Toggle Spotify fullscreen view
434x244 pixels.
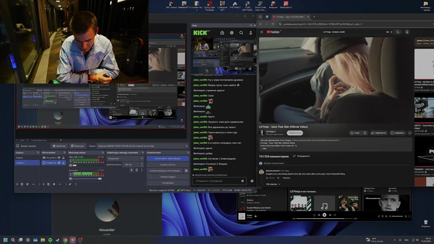point(409,216)
